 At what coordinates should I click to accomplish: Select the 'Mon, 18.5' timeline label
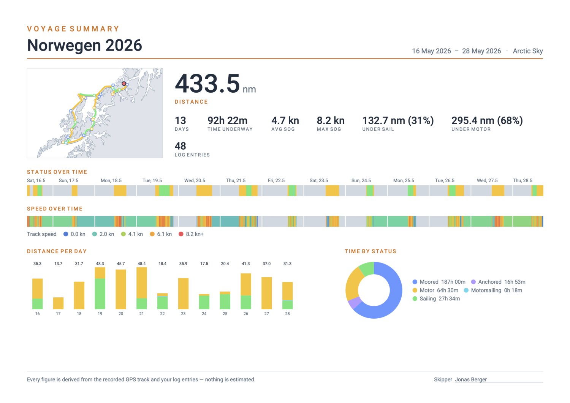(111, 180)
